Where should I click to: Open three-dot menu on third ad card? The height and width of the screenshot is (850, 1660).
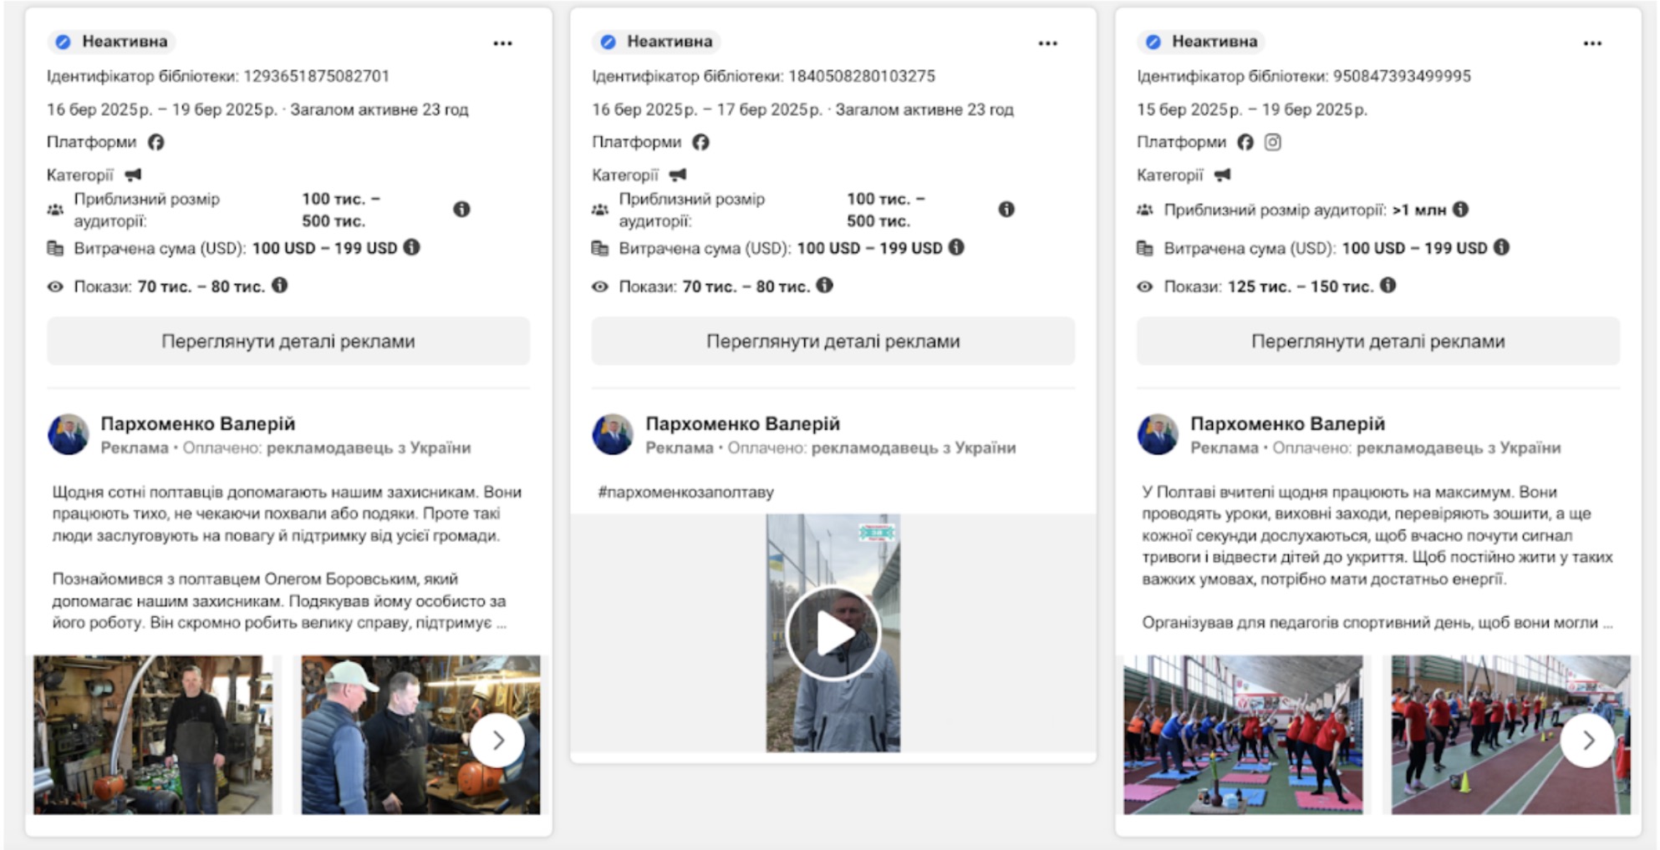pyautogui.click(x=1592, y=43)
